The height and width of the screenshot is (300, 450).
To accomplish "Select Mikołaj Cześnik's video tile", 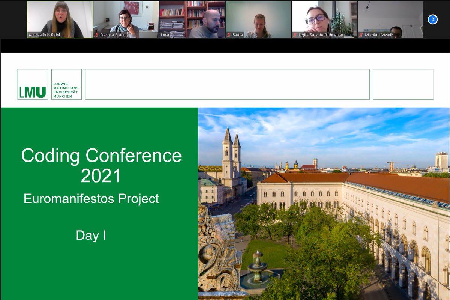I will (x=390, y=17).
